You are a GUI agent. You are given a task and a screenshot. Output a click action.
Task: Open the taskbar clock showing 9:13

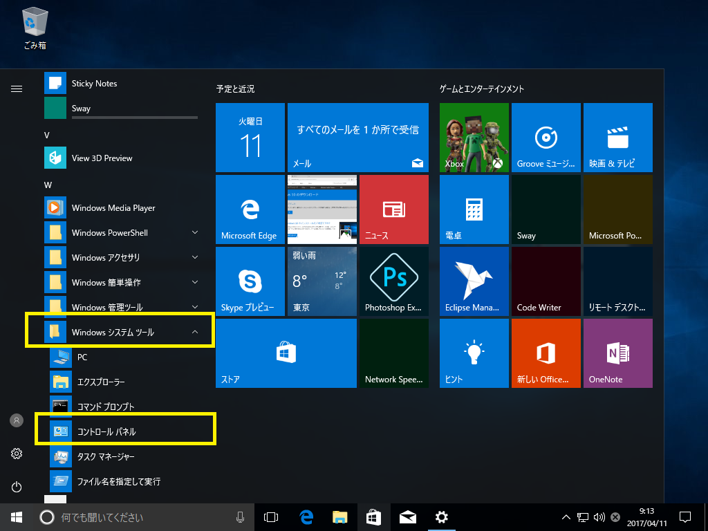click(646, 517)
